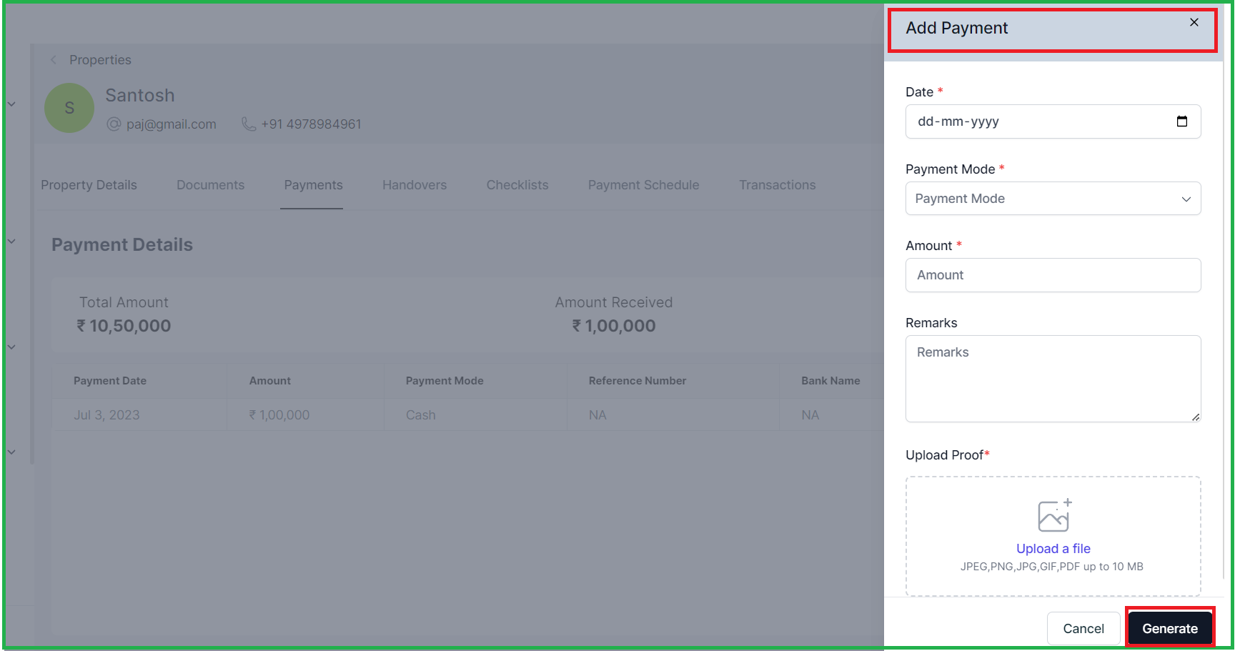This screenshot has height=651, width=1240.
Task: Open the Transactions tab
Action: (x=777, y=185)
